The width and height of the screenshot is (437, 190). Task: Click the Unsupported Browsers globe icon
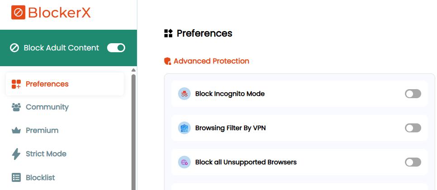pos(184,162)
